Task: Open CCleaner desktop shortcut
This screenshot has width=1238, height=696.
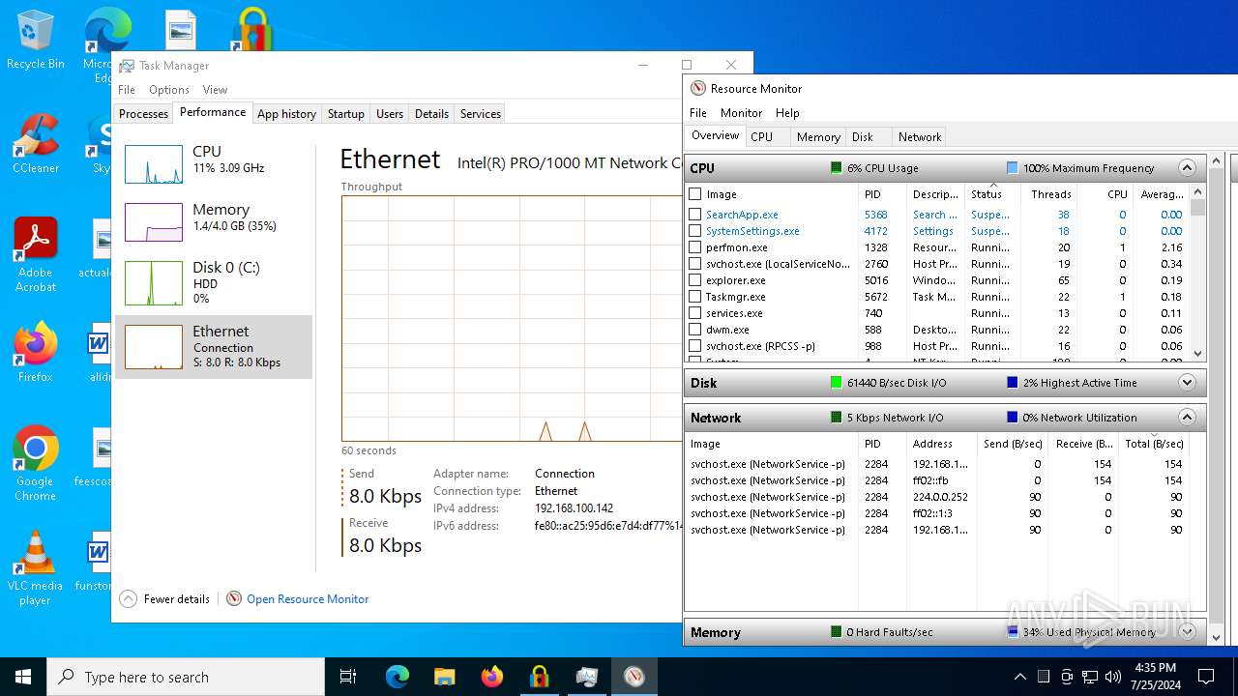Action: click(x=35, y=144)
